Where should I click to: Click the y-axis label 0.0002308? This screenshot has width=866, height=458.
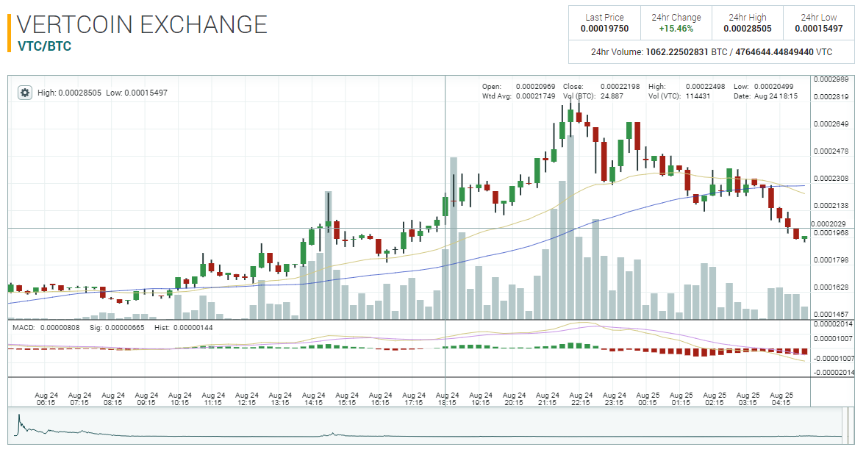pos(831,179)
